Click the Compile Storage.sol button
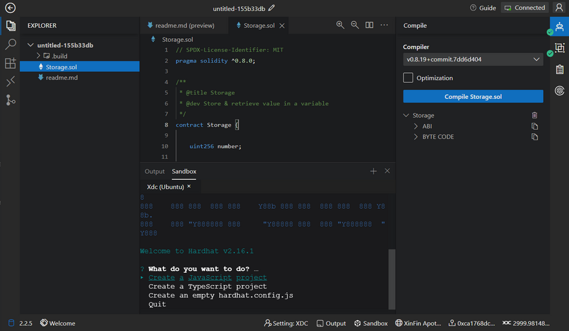 (x=473, y=96)
